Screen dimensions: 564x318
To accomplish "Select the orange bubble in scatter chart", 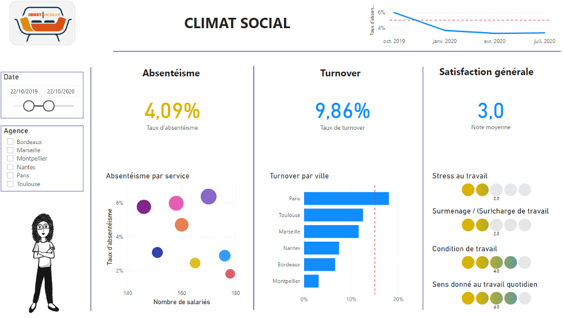I will tap(182, 225).
